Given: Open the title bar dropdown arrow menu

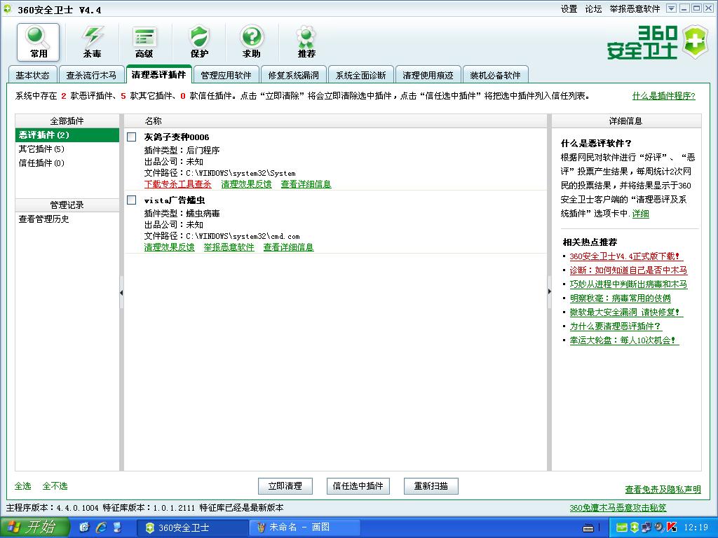Looking at the screenshot, I should coord(671,8).
